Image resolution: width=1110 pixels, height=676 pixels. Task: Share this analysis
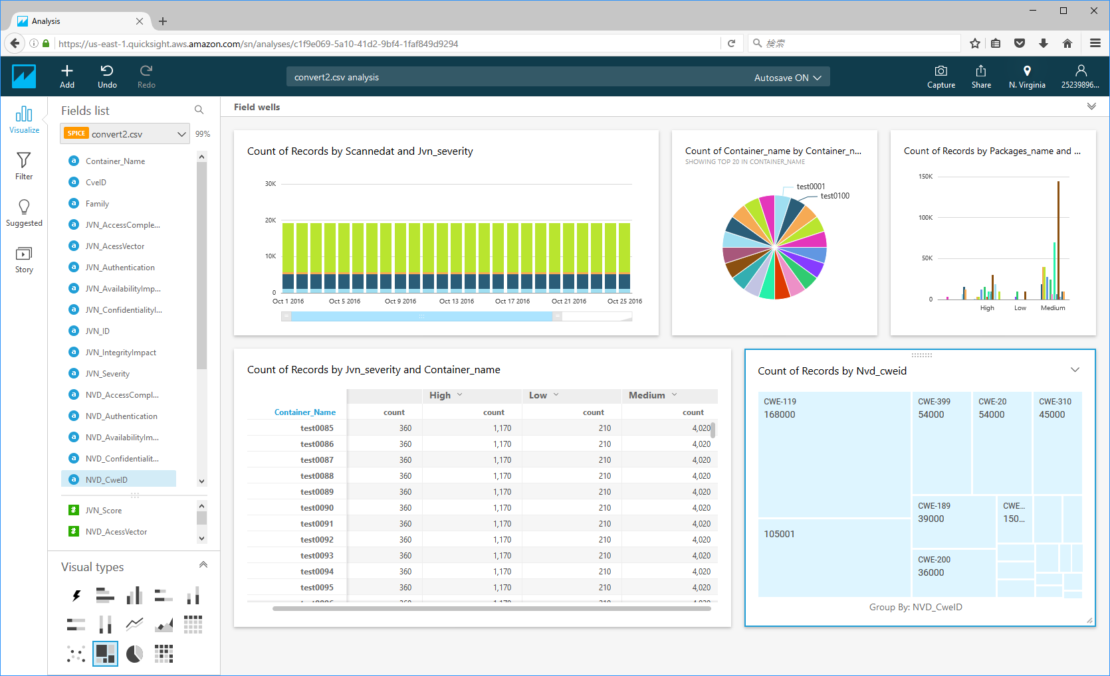[981, 76]
